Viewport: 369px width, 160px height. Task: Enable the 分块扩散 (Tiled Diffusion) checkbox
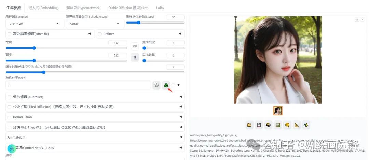(x=10, y=107)
